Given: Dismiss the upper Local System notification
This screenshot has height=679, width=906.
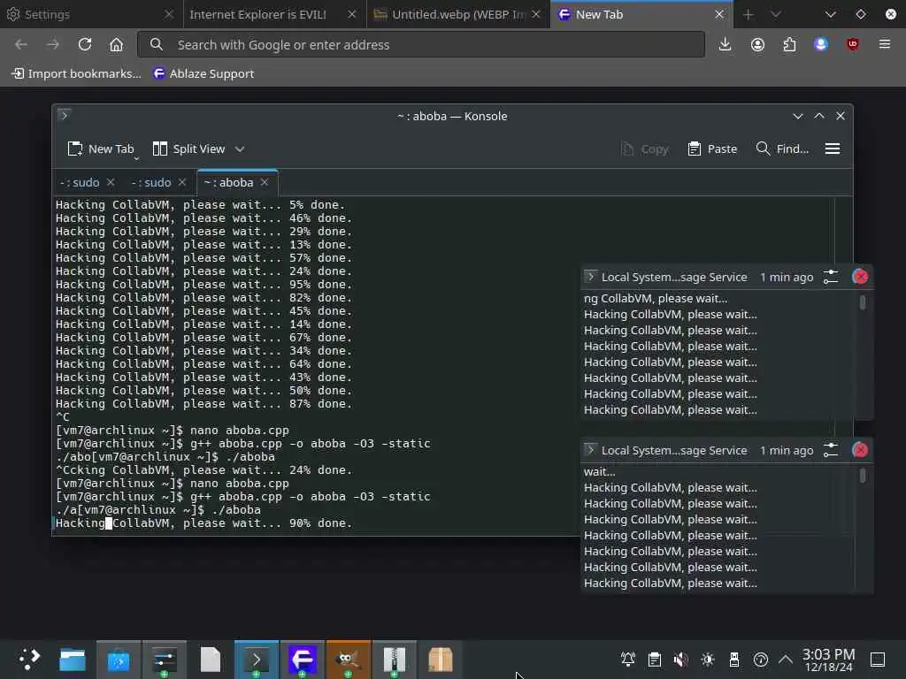Looking at the screenshot, I should tap(860, 277).
